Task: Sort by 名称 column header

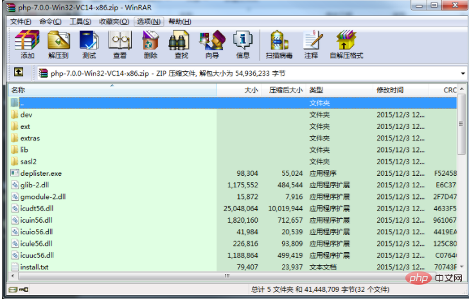Action: [x=112, y=90]
